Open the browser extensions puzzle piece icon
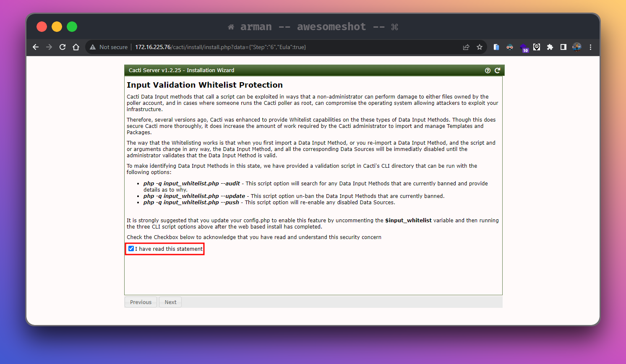 tap(550, 47)
